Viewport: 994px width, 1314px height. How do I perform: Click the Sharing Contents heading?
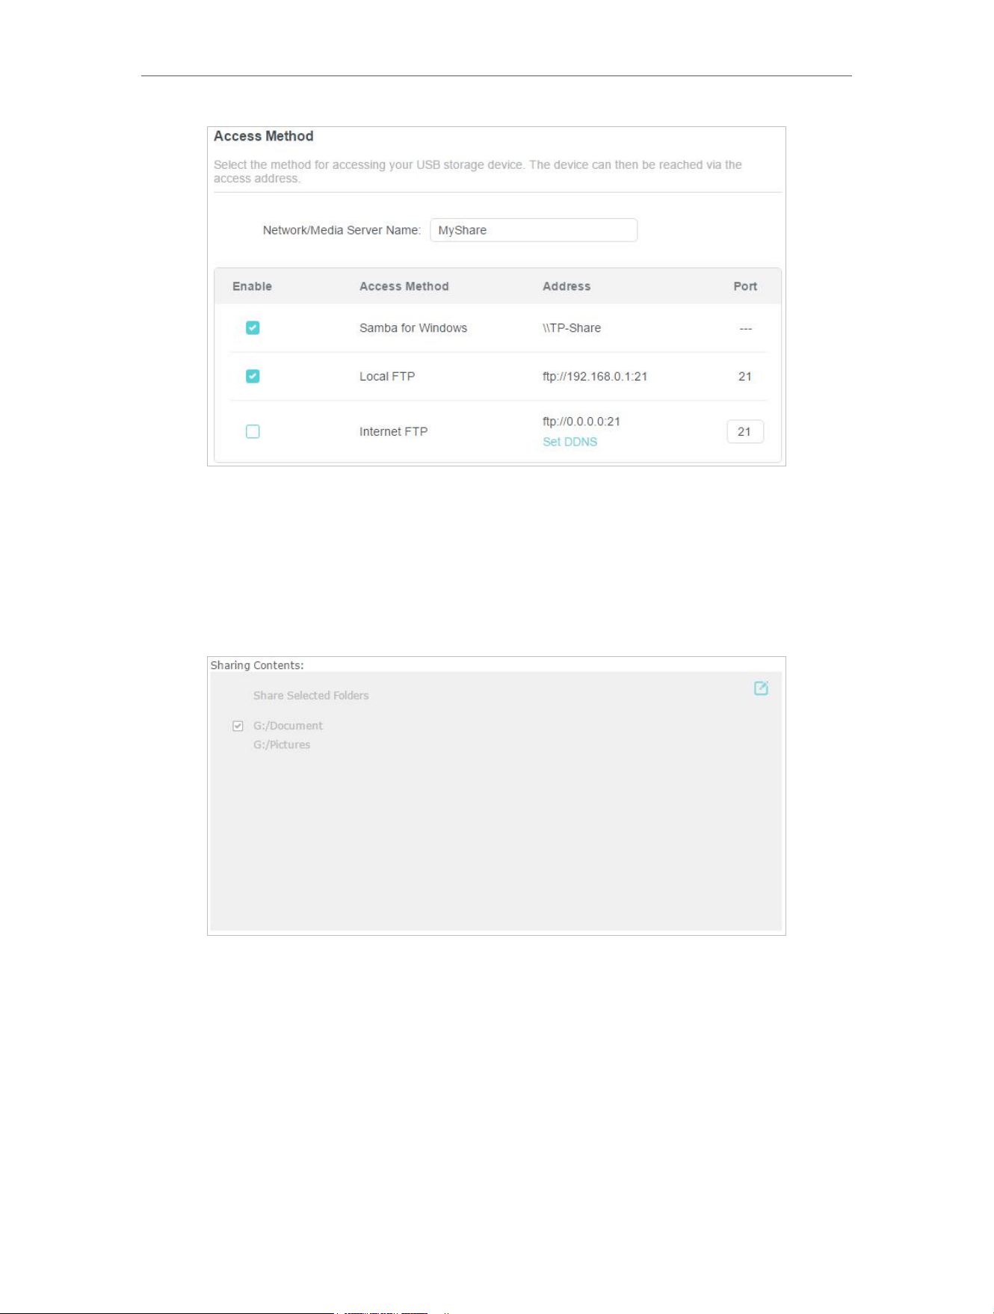pos(257,665)
